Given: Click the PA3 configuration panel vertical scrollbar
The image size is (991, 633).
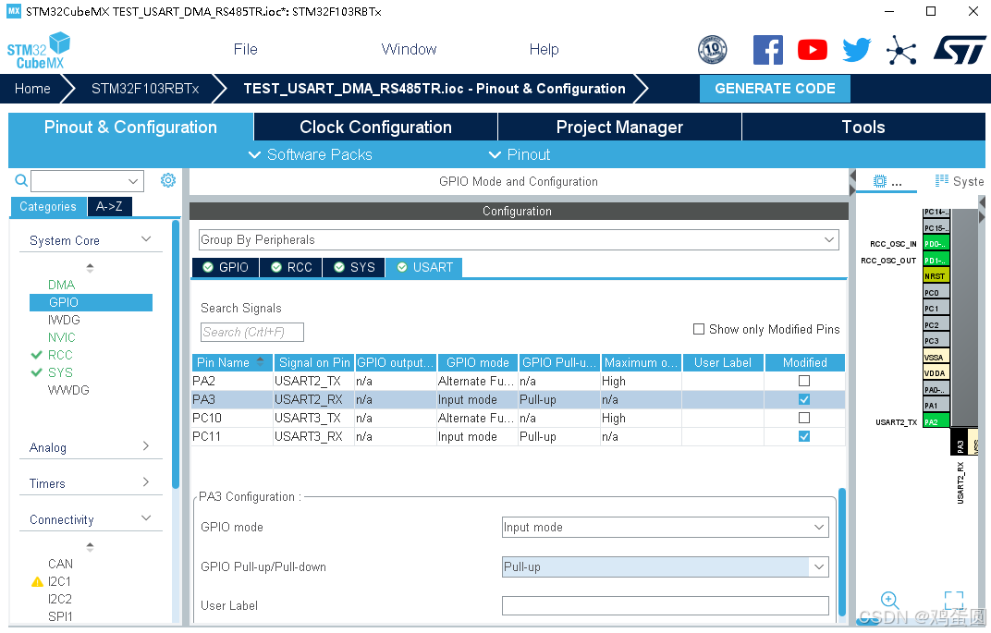Looking at the screenshot, I should pos(842,552).
